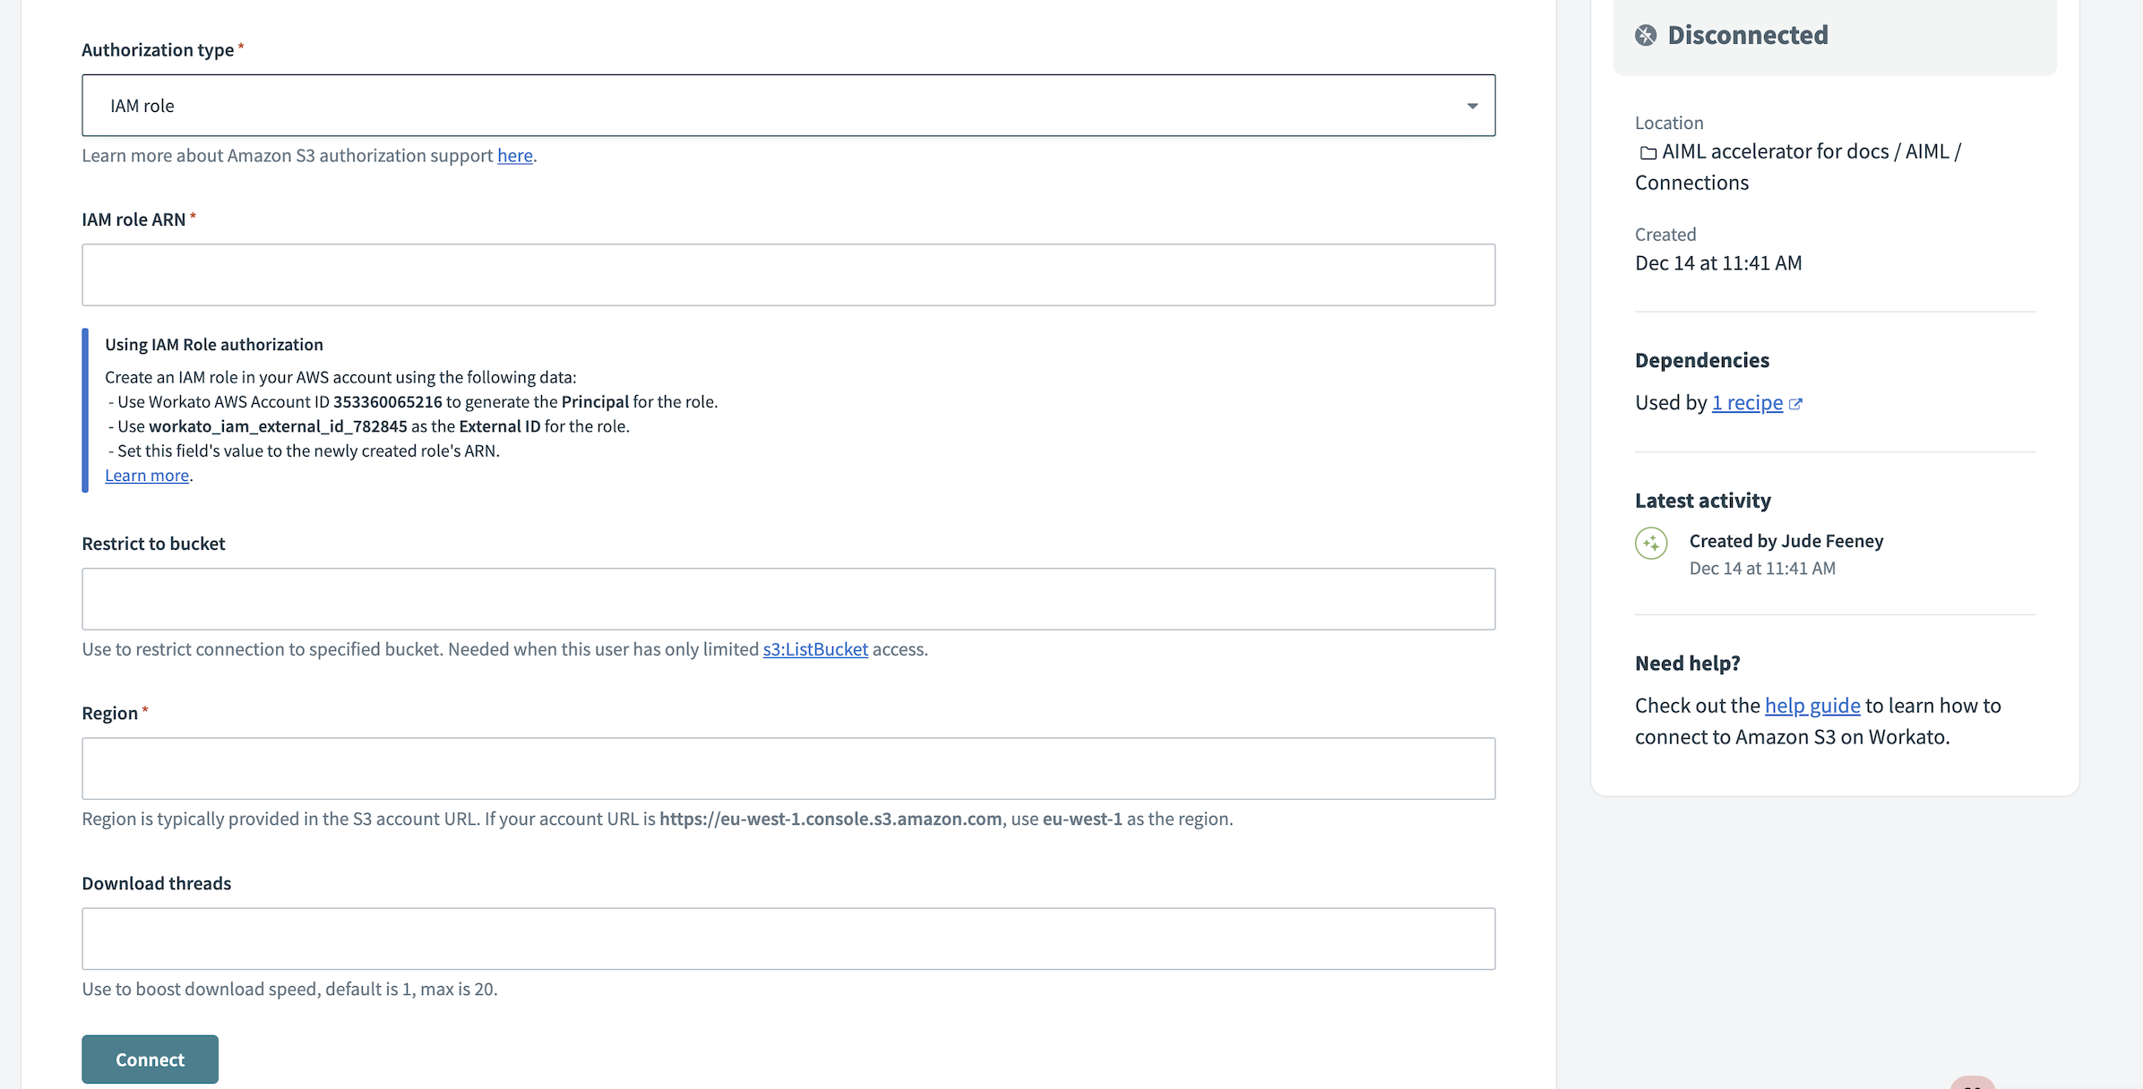Click the IAM role ARN input field
This screenshot has width=2143, height=1089.
(788, 274)
